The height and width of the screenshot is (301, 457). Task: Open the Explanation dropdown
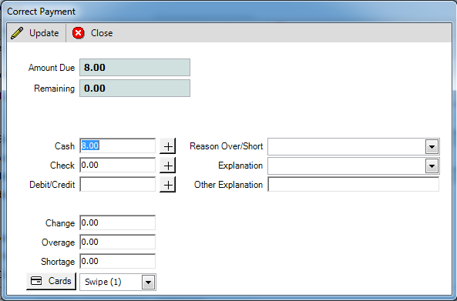(432, 166)
